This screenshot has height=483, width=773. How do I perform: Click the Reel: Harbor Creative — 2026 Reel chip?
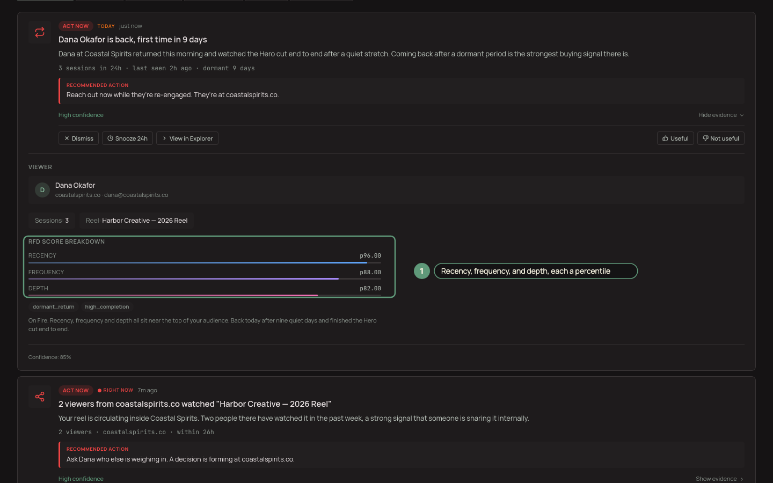point(136,221)
